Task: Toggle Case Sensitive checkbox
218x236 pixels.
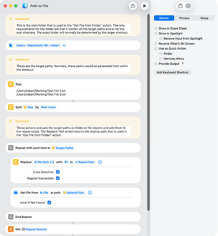Action: click(x=58, y=172)
